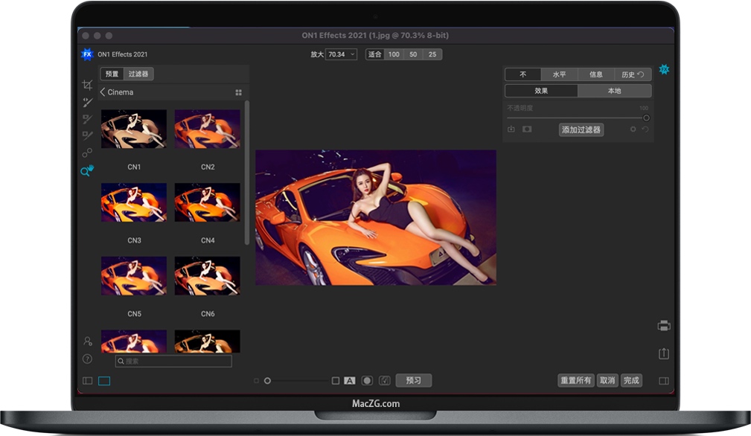Select the Crop tool
751x436 pixels.
click(87, 86)
